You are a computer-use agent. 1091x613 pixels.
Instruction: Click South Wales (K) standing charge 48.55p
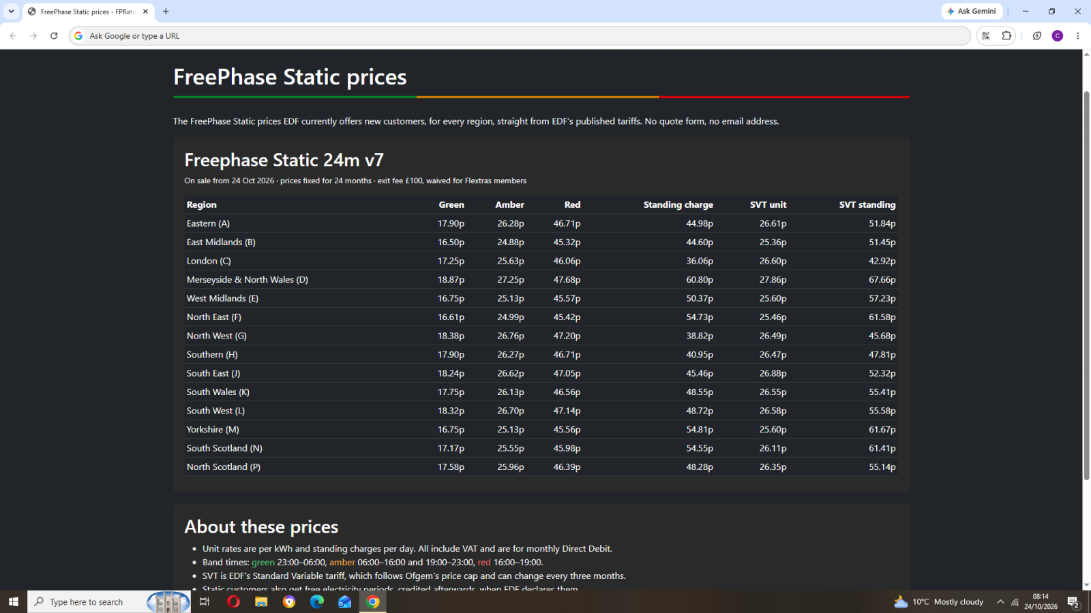point(700,392)
